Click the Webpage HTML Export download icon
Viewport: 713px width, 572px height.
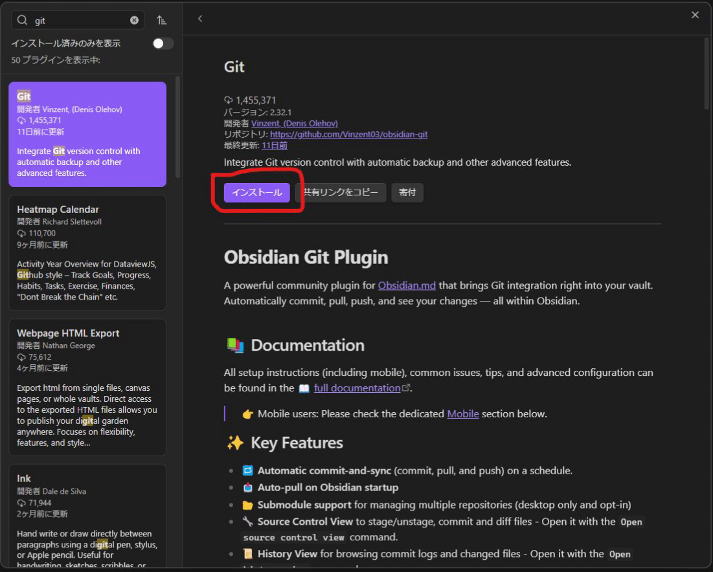[21, 357]
